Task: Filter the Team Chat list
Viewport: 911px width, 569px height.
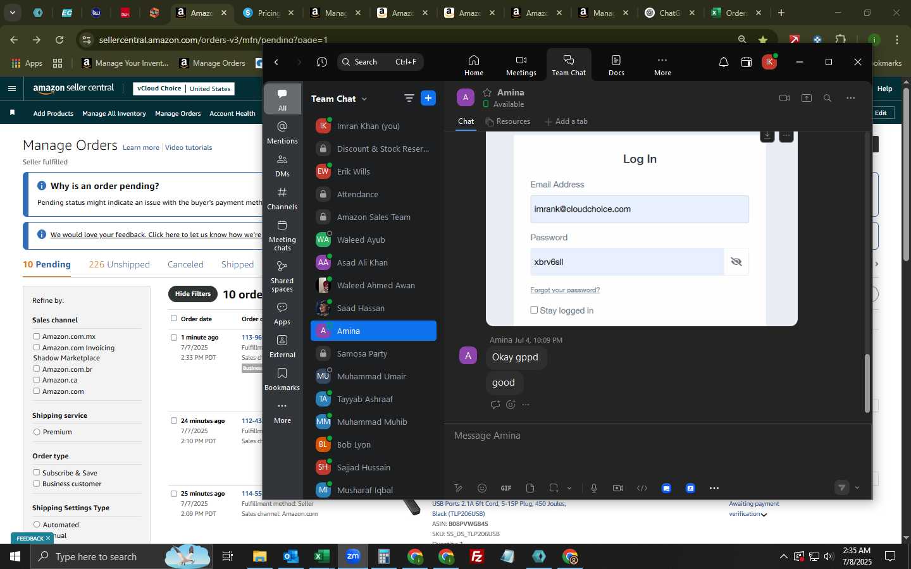Action: click(409, 98)
